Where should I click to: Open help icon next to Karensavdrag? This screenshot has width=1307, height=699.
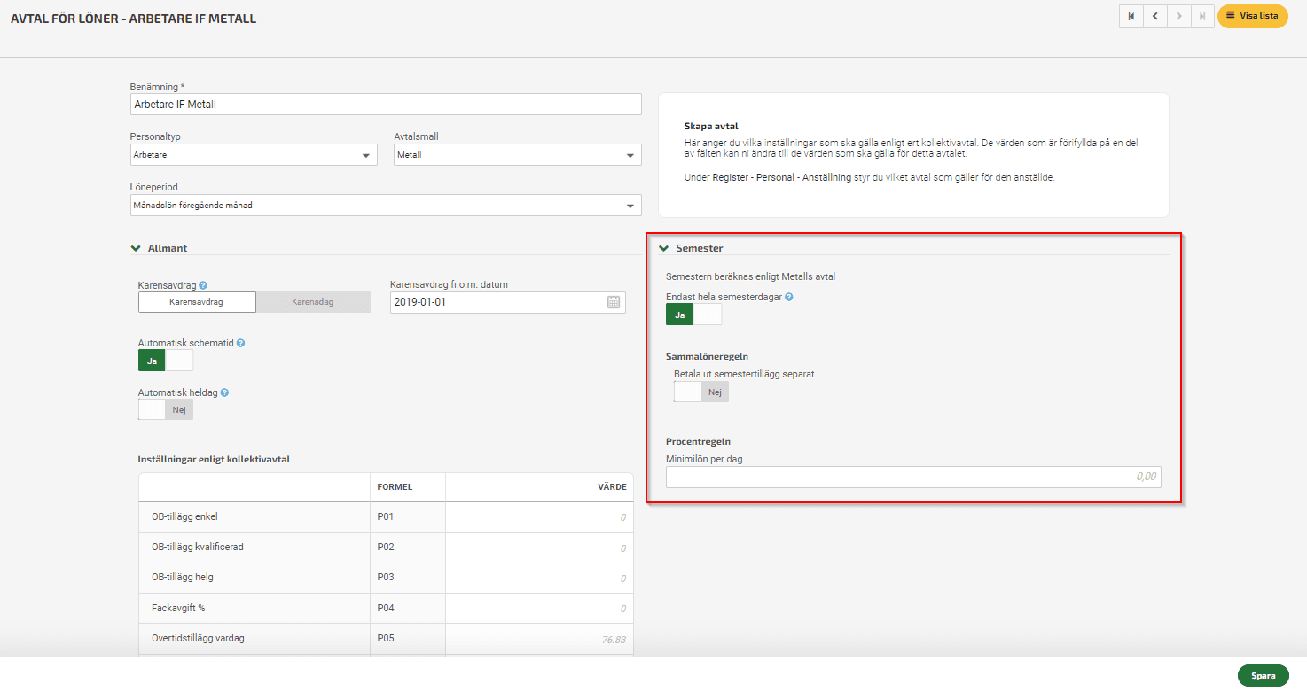(x=203, y=285)
